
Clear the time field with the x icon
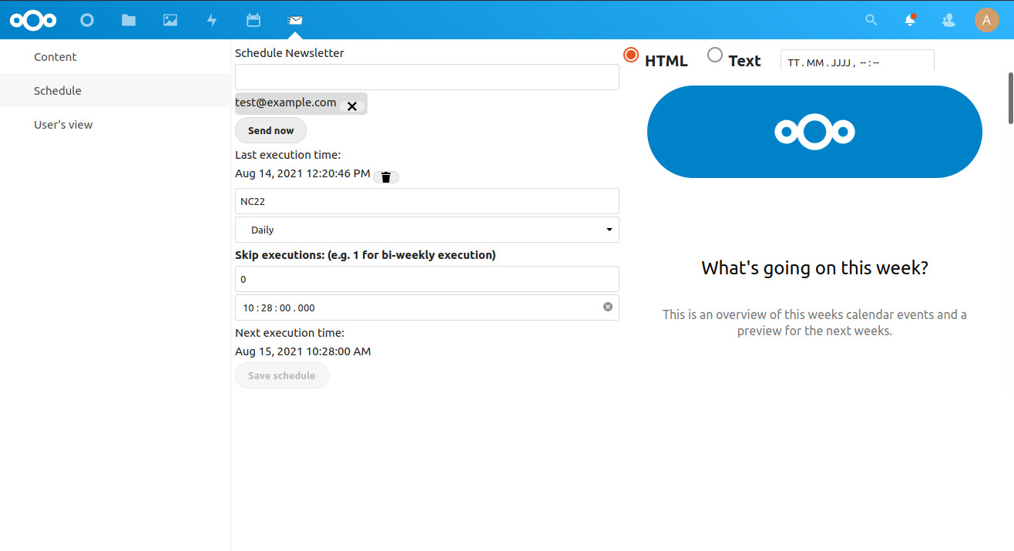pos(608,307)
